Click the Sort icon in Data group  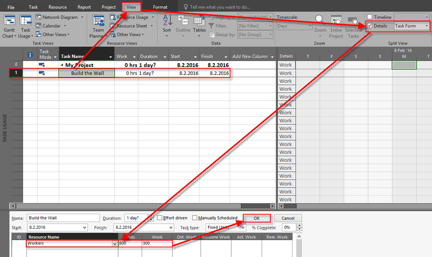pos(167,20)
